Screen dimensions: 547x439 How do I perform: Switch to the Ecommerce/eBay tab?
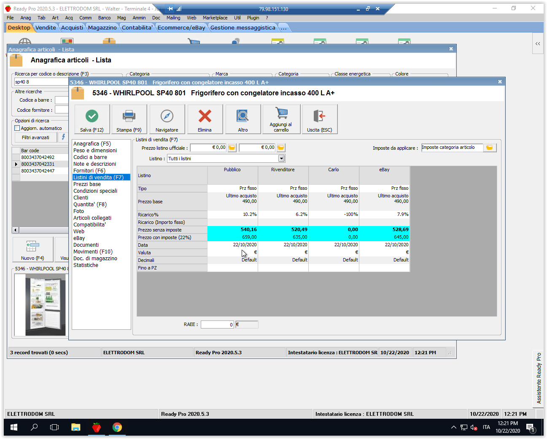[x=181, y=28]
